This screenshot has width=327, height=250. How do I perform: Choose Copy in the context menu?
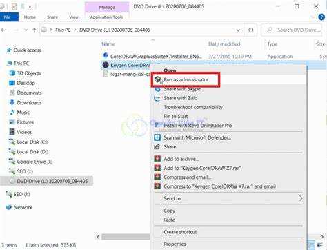[x=170, y=211]
